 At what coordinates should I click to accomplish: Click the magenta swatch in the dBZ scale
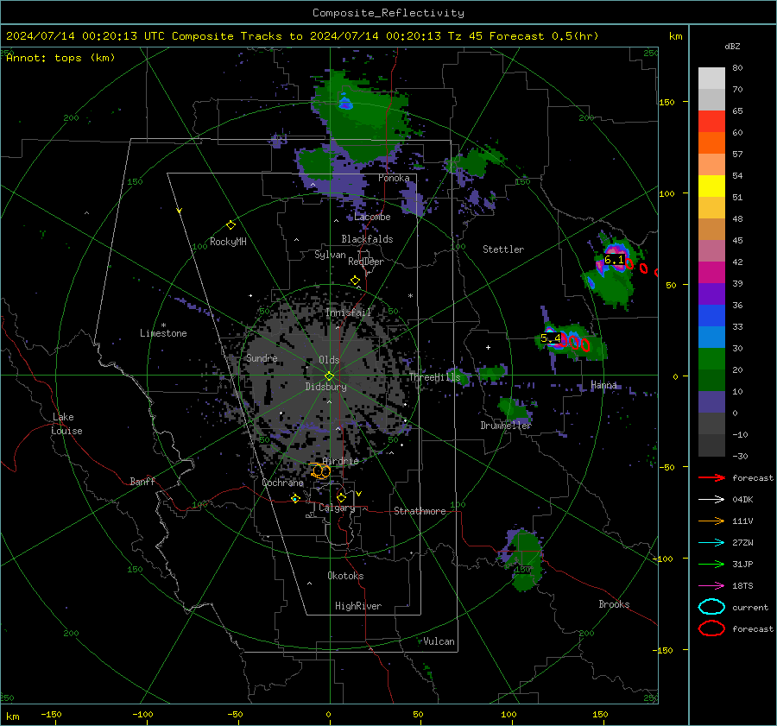(711, 273)
